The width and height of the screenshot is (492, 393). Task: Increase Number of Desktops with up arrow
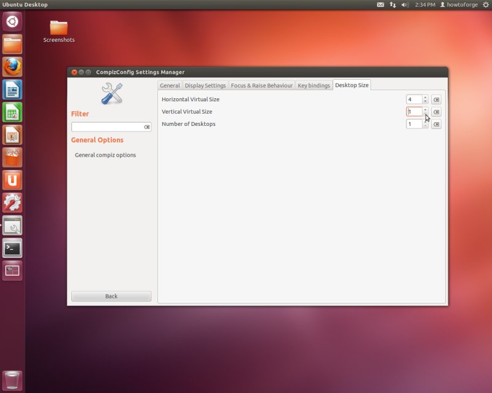425,122
